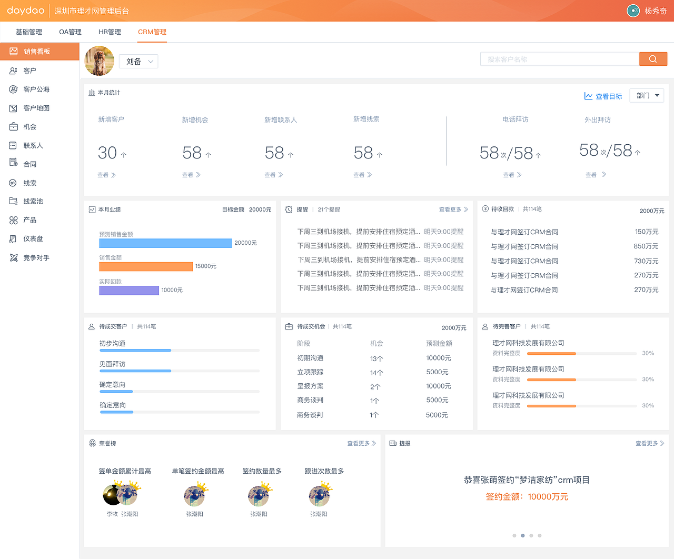
Task: Click 查看更多 in the 捷报 panel
Action: coord(650,443)
